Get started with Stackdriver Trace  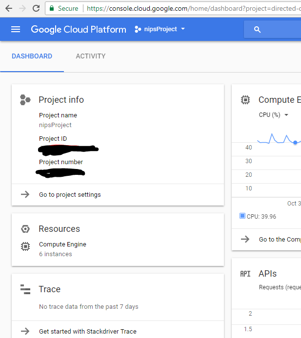pyautogui.click(x=88, y=331)
